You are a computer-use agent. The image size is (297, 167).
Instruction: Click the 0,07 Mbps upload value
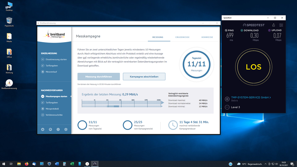pyautogui.click(x=277, y=35)
